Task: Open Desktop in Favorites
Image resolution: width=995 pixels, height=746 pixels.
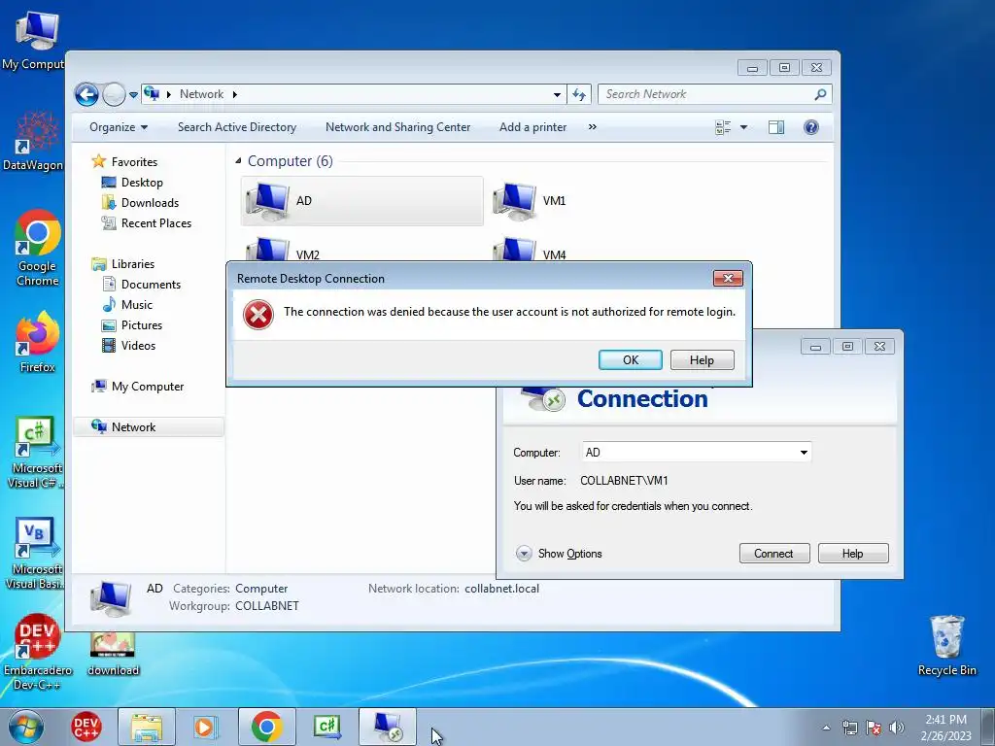Action: (x=132, y=183)
